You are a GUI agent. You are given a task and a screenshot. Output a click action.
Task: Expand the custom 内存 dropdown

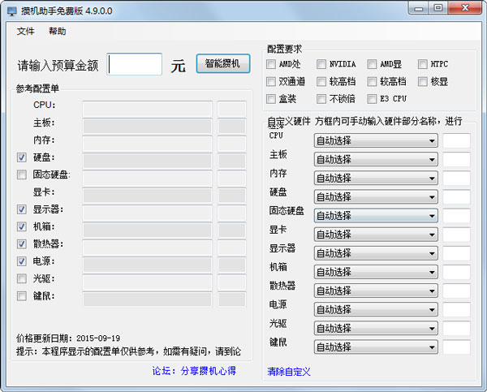pyautogui.click(x=375, y=178)
